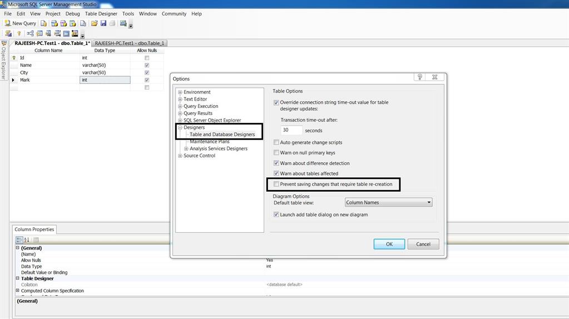The width and height of the screenshot is (569, 319).
Task: Open the Object Explorer side tab
Action: [x=4, y=60]
